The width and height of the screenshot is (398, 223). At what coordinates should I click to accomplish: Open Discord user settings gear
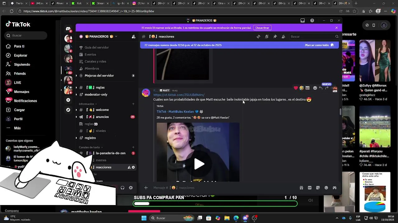[x=131, y=188]
